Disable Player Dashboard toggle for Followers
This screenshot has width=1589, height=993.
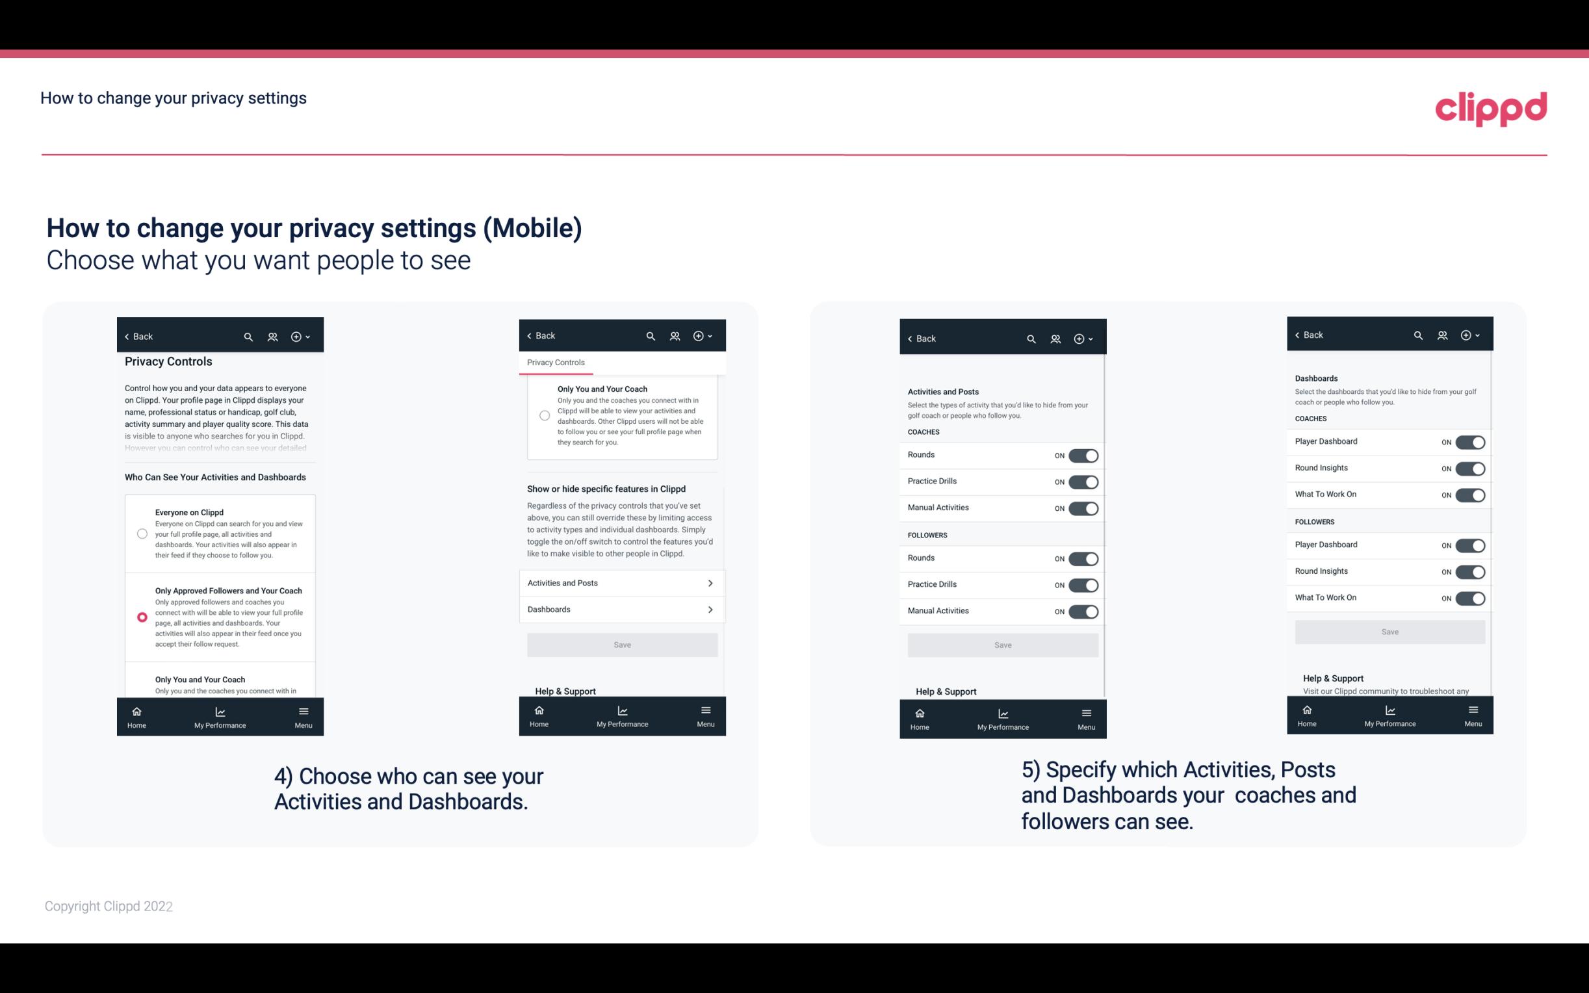pyautogui.click(x=1469, y=545)
